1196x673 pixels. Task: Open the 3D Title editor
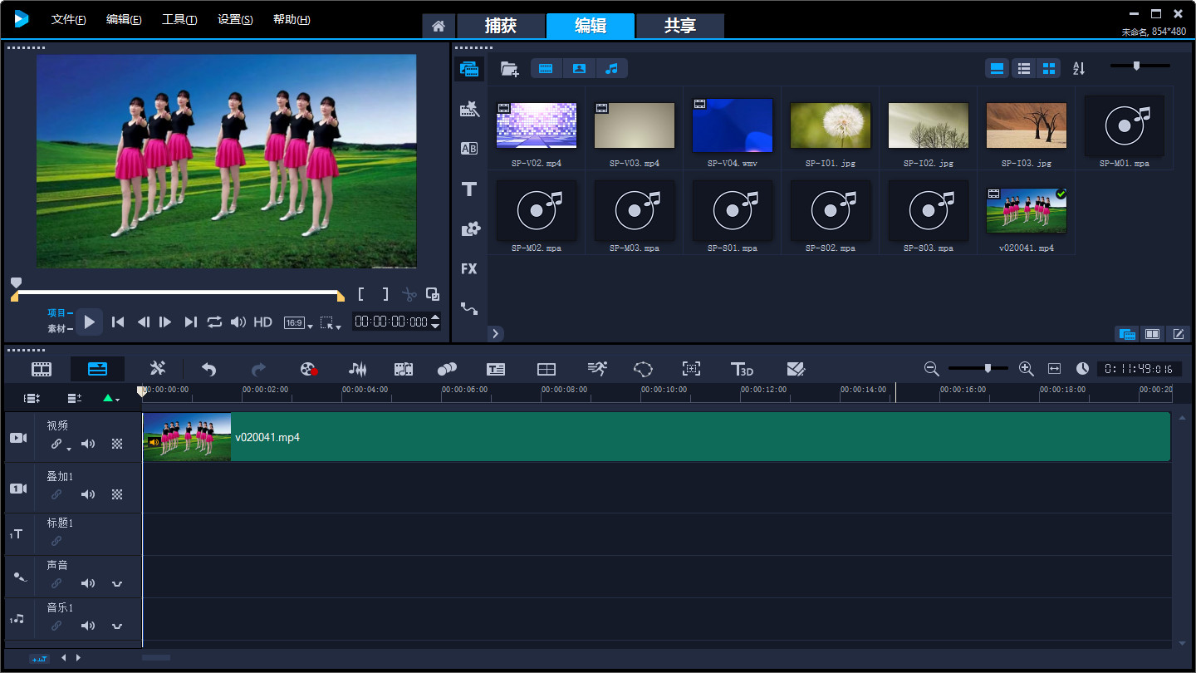[x=741, y=369]
